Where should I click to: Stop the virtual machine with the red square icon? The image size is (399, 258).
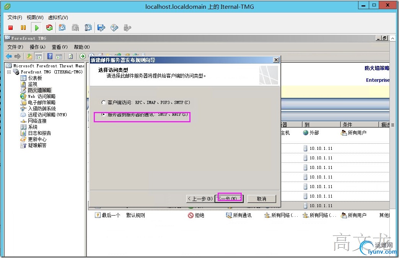point(10,28)
